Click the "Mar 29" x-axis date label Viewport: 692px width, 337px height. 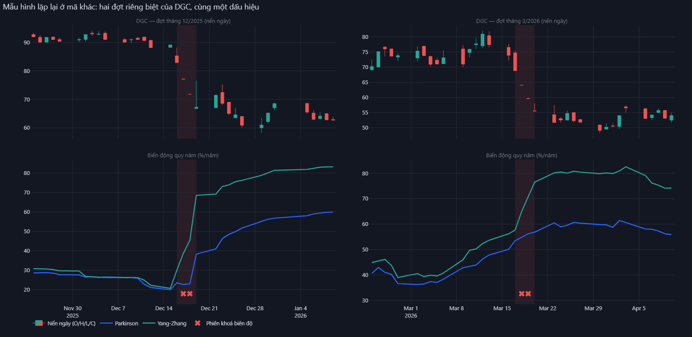pyautogui.click(x=593, y=308)
